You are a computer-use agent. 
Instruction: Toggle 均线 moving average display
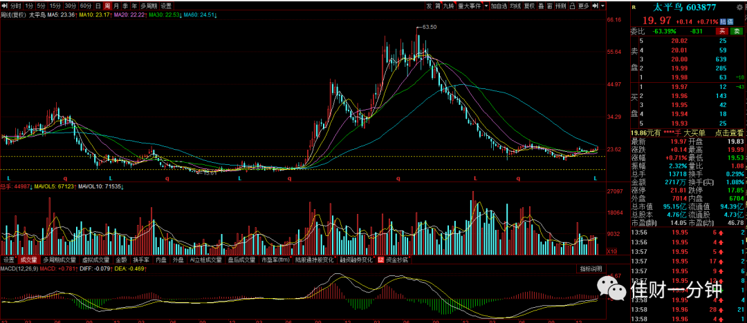tap(515, 6)
